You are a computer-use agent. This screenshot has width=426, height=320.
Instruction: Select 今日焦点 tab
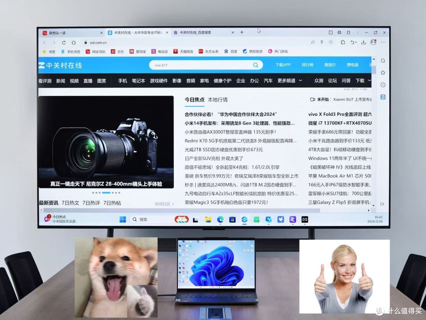[194, 100]
